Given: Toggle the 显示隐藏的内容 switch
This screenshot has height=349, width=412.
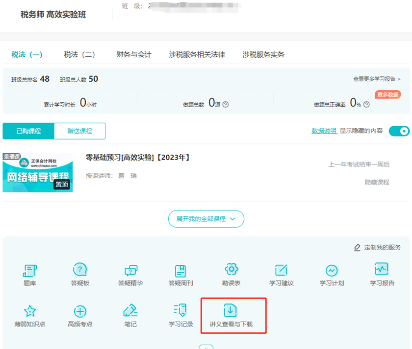Looking at the screenshot, I should 399,131.
